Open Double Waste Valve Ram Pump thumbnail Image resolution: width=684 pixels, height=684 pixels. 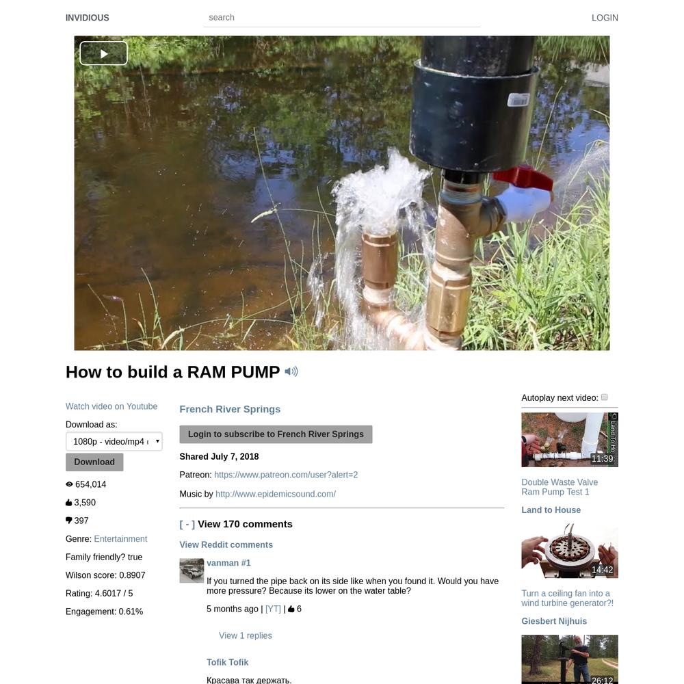[x=569, y=440]
